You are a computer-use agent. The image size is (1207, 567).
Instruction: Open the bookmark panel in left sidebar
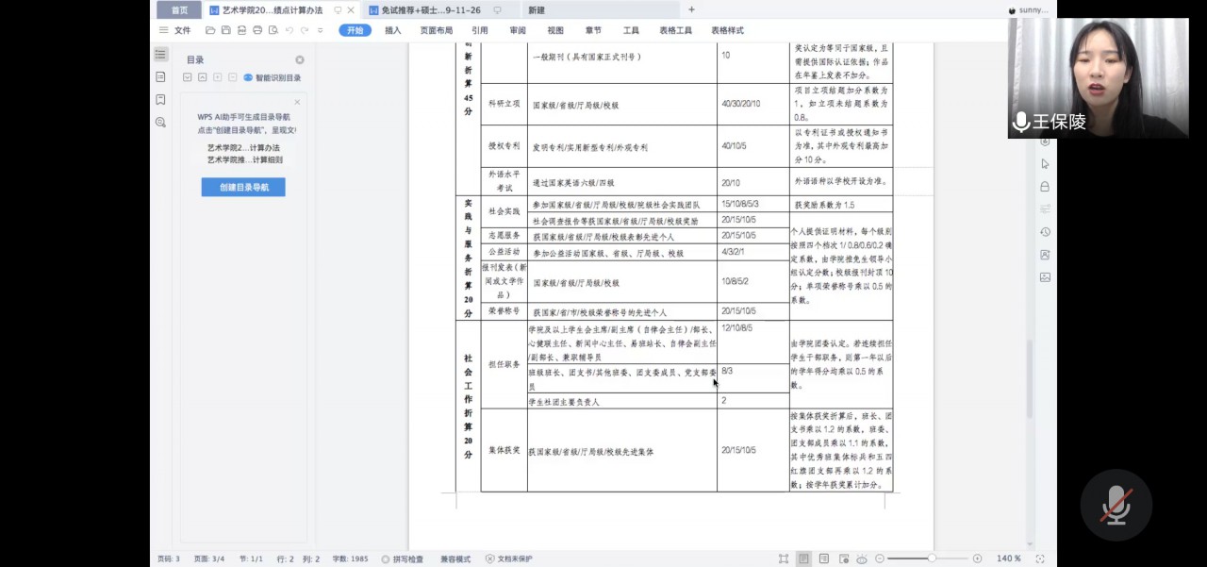click(160, 99)
